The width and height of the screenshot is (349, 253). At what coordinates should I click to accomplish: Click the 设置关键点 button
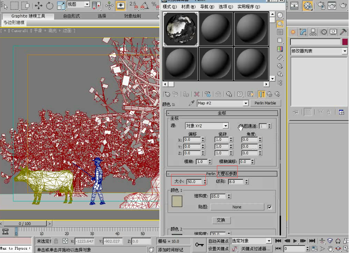218,248
